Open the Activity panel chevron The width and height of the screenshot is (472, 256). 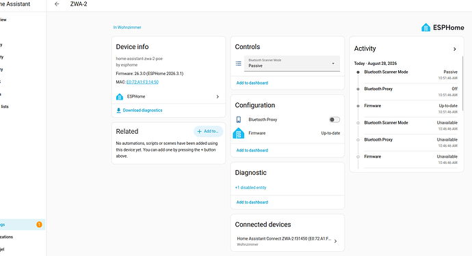click(454, 49)
